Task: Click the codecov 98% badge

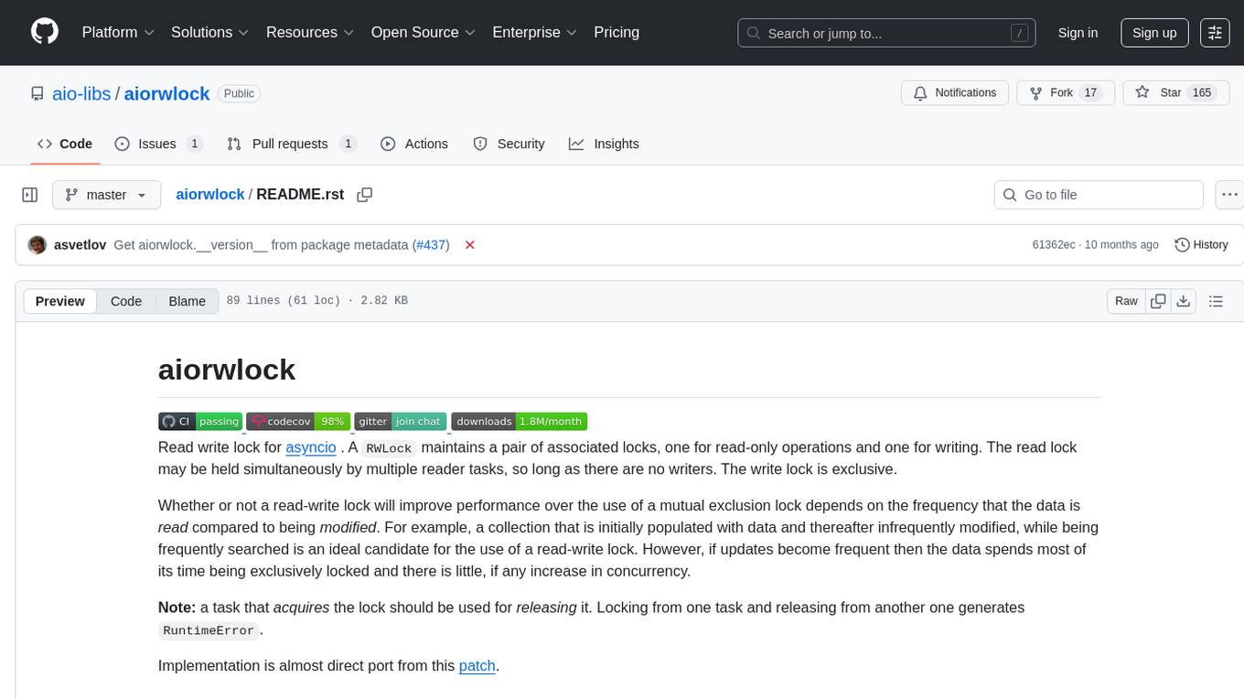Action: tap(298, 422)
